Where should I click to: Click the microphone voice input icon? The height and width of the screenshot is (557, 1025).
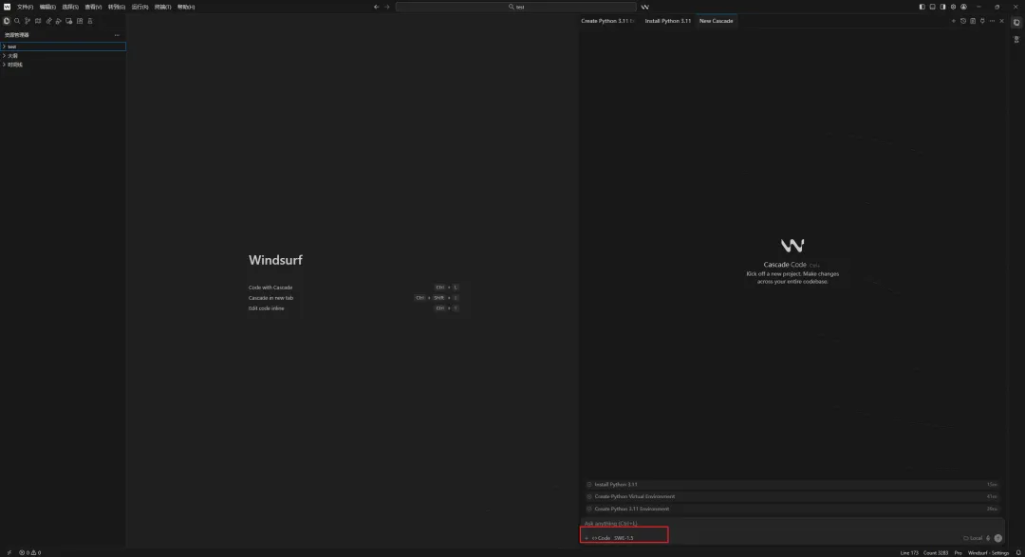click(x=988, y=538)
